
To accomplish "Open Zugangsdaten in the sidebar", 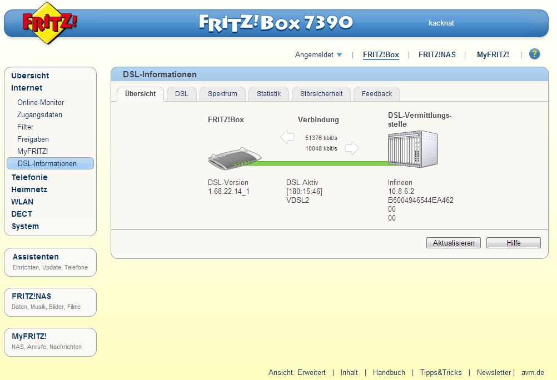I will (x=40, y=114).
